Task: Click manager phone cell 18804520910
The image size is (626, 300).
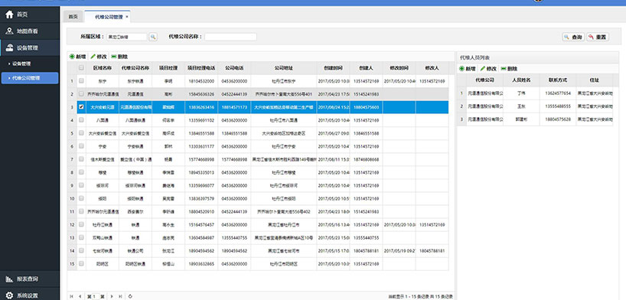Action: pos(201,212)
